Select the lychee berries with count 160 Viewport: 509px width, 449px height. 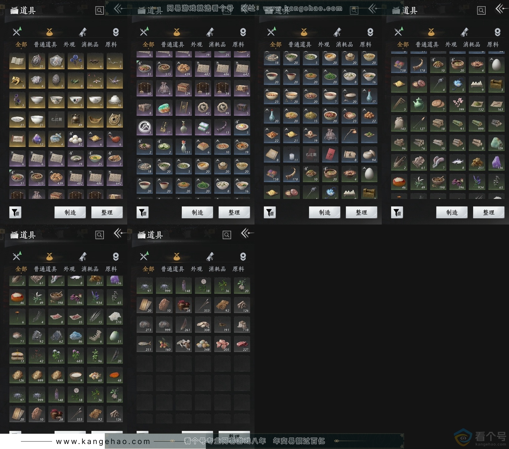pyautogui.click(x=164, y=344)
